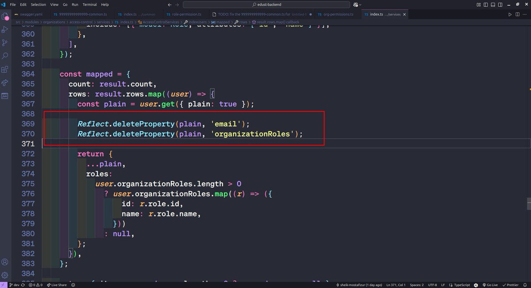Open the File menu
This screenshot has height=288, width=531.
click(13, 4)
